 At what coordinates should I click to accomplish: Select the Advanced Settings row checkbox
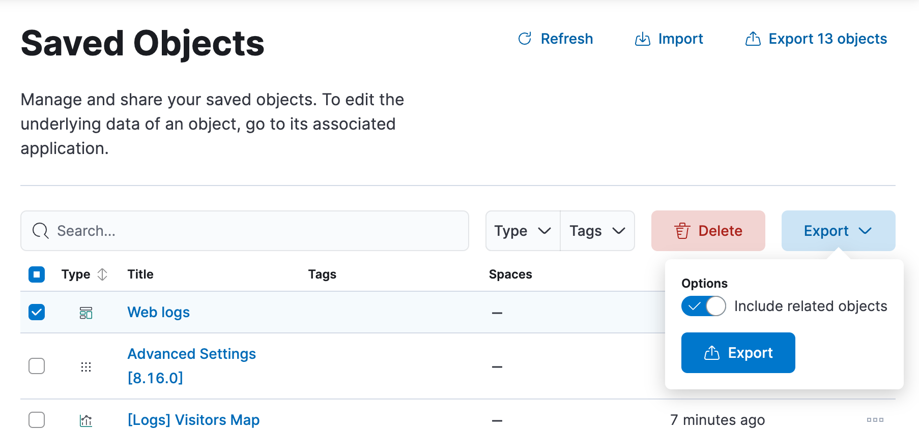[37, 366]
